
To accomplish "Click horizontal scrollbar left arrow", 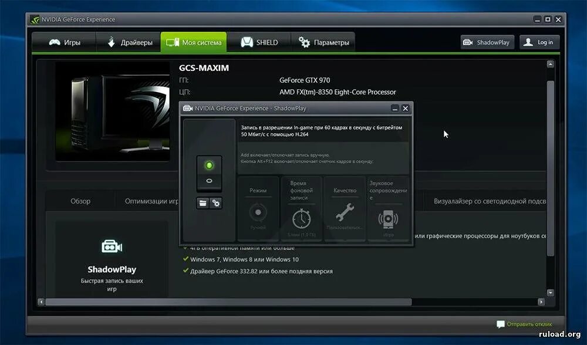I will (x=41, y=302).
